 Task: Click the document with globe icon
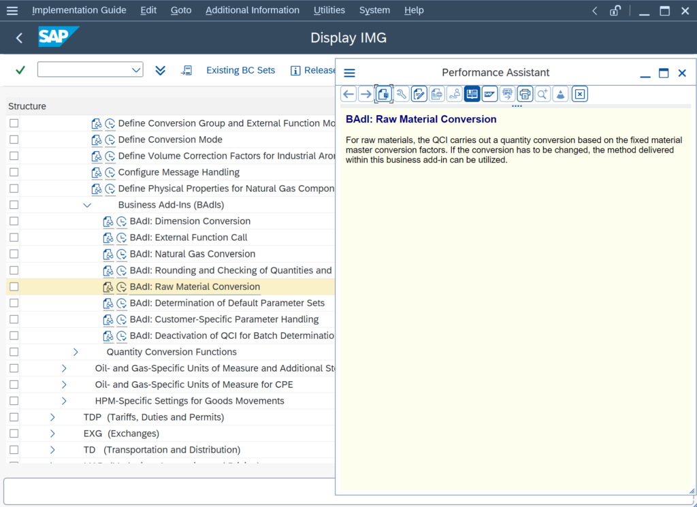click(x=437, y=94)
